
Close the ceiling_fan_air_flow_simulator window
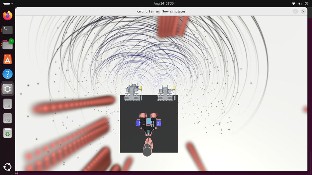[303, 12]
